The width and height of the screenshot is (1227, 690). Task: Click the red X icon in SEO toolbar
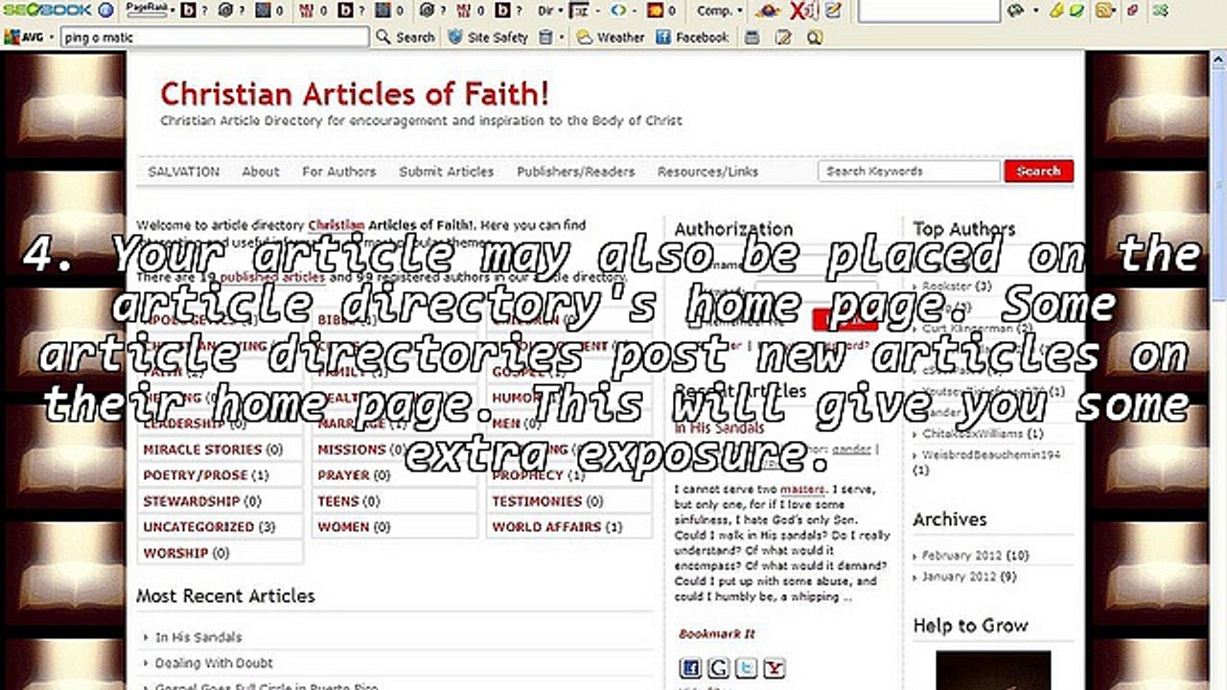click(802, 11)
